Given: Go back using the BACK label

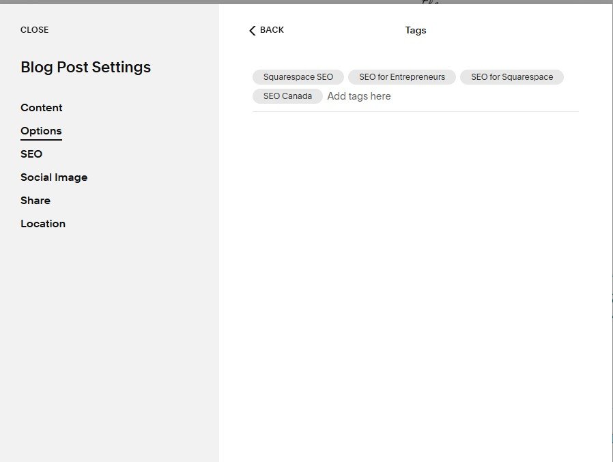Looking at the screenshot, I should (272, 30).
